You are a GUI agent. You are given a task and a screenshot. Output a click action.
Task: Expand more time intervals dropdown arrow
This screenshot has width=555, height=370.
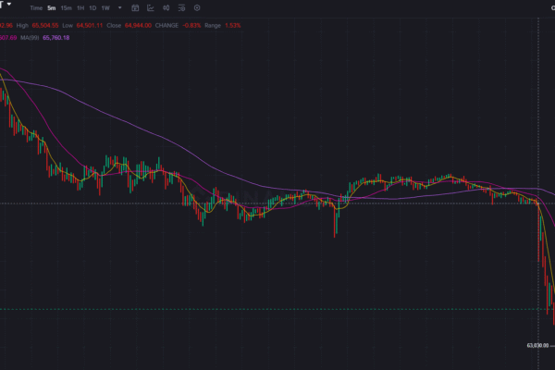[120, 7]
